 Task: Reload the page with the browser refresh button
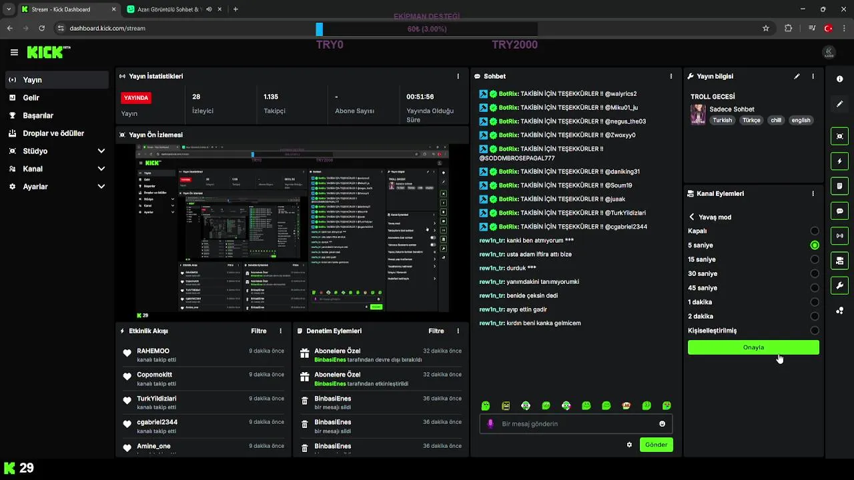pos(41,28)
